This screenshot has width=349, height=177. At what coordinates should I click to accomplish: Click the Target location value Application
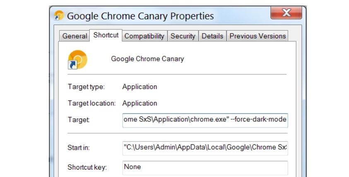pos(140,103)
